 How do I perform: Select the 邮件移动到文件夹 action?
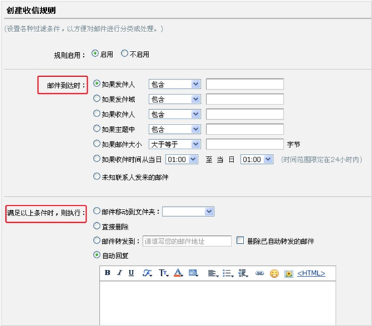[96, 211]
